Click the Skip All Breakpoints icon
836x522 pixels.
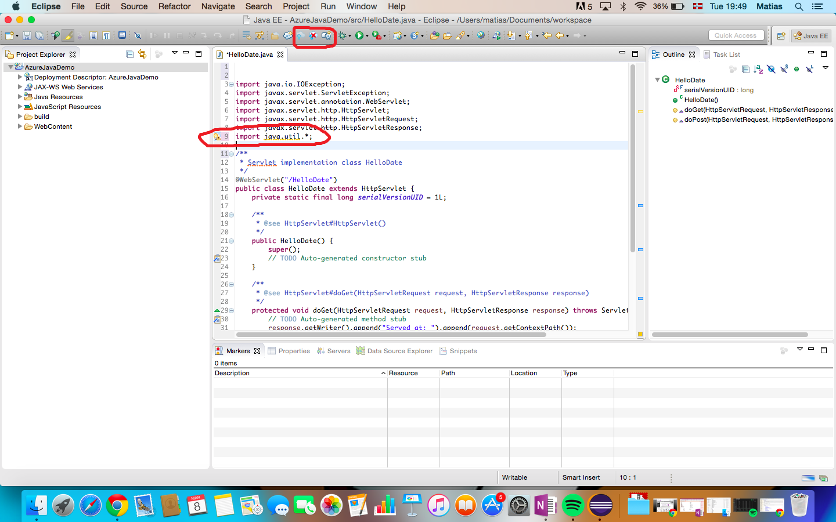(138, 35)
